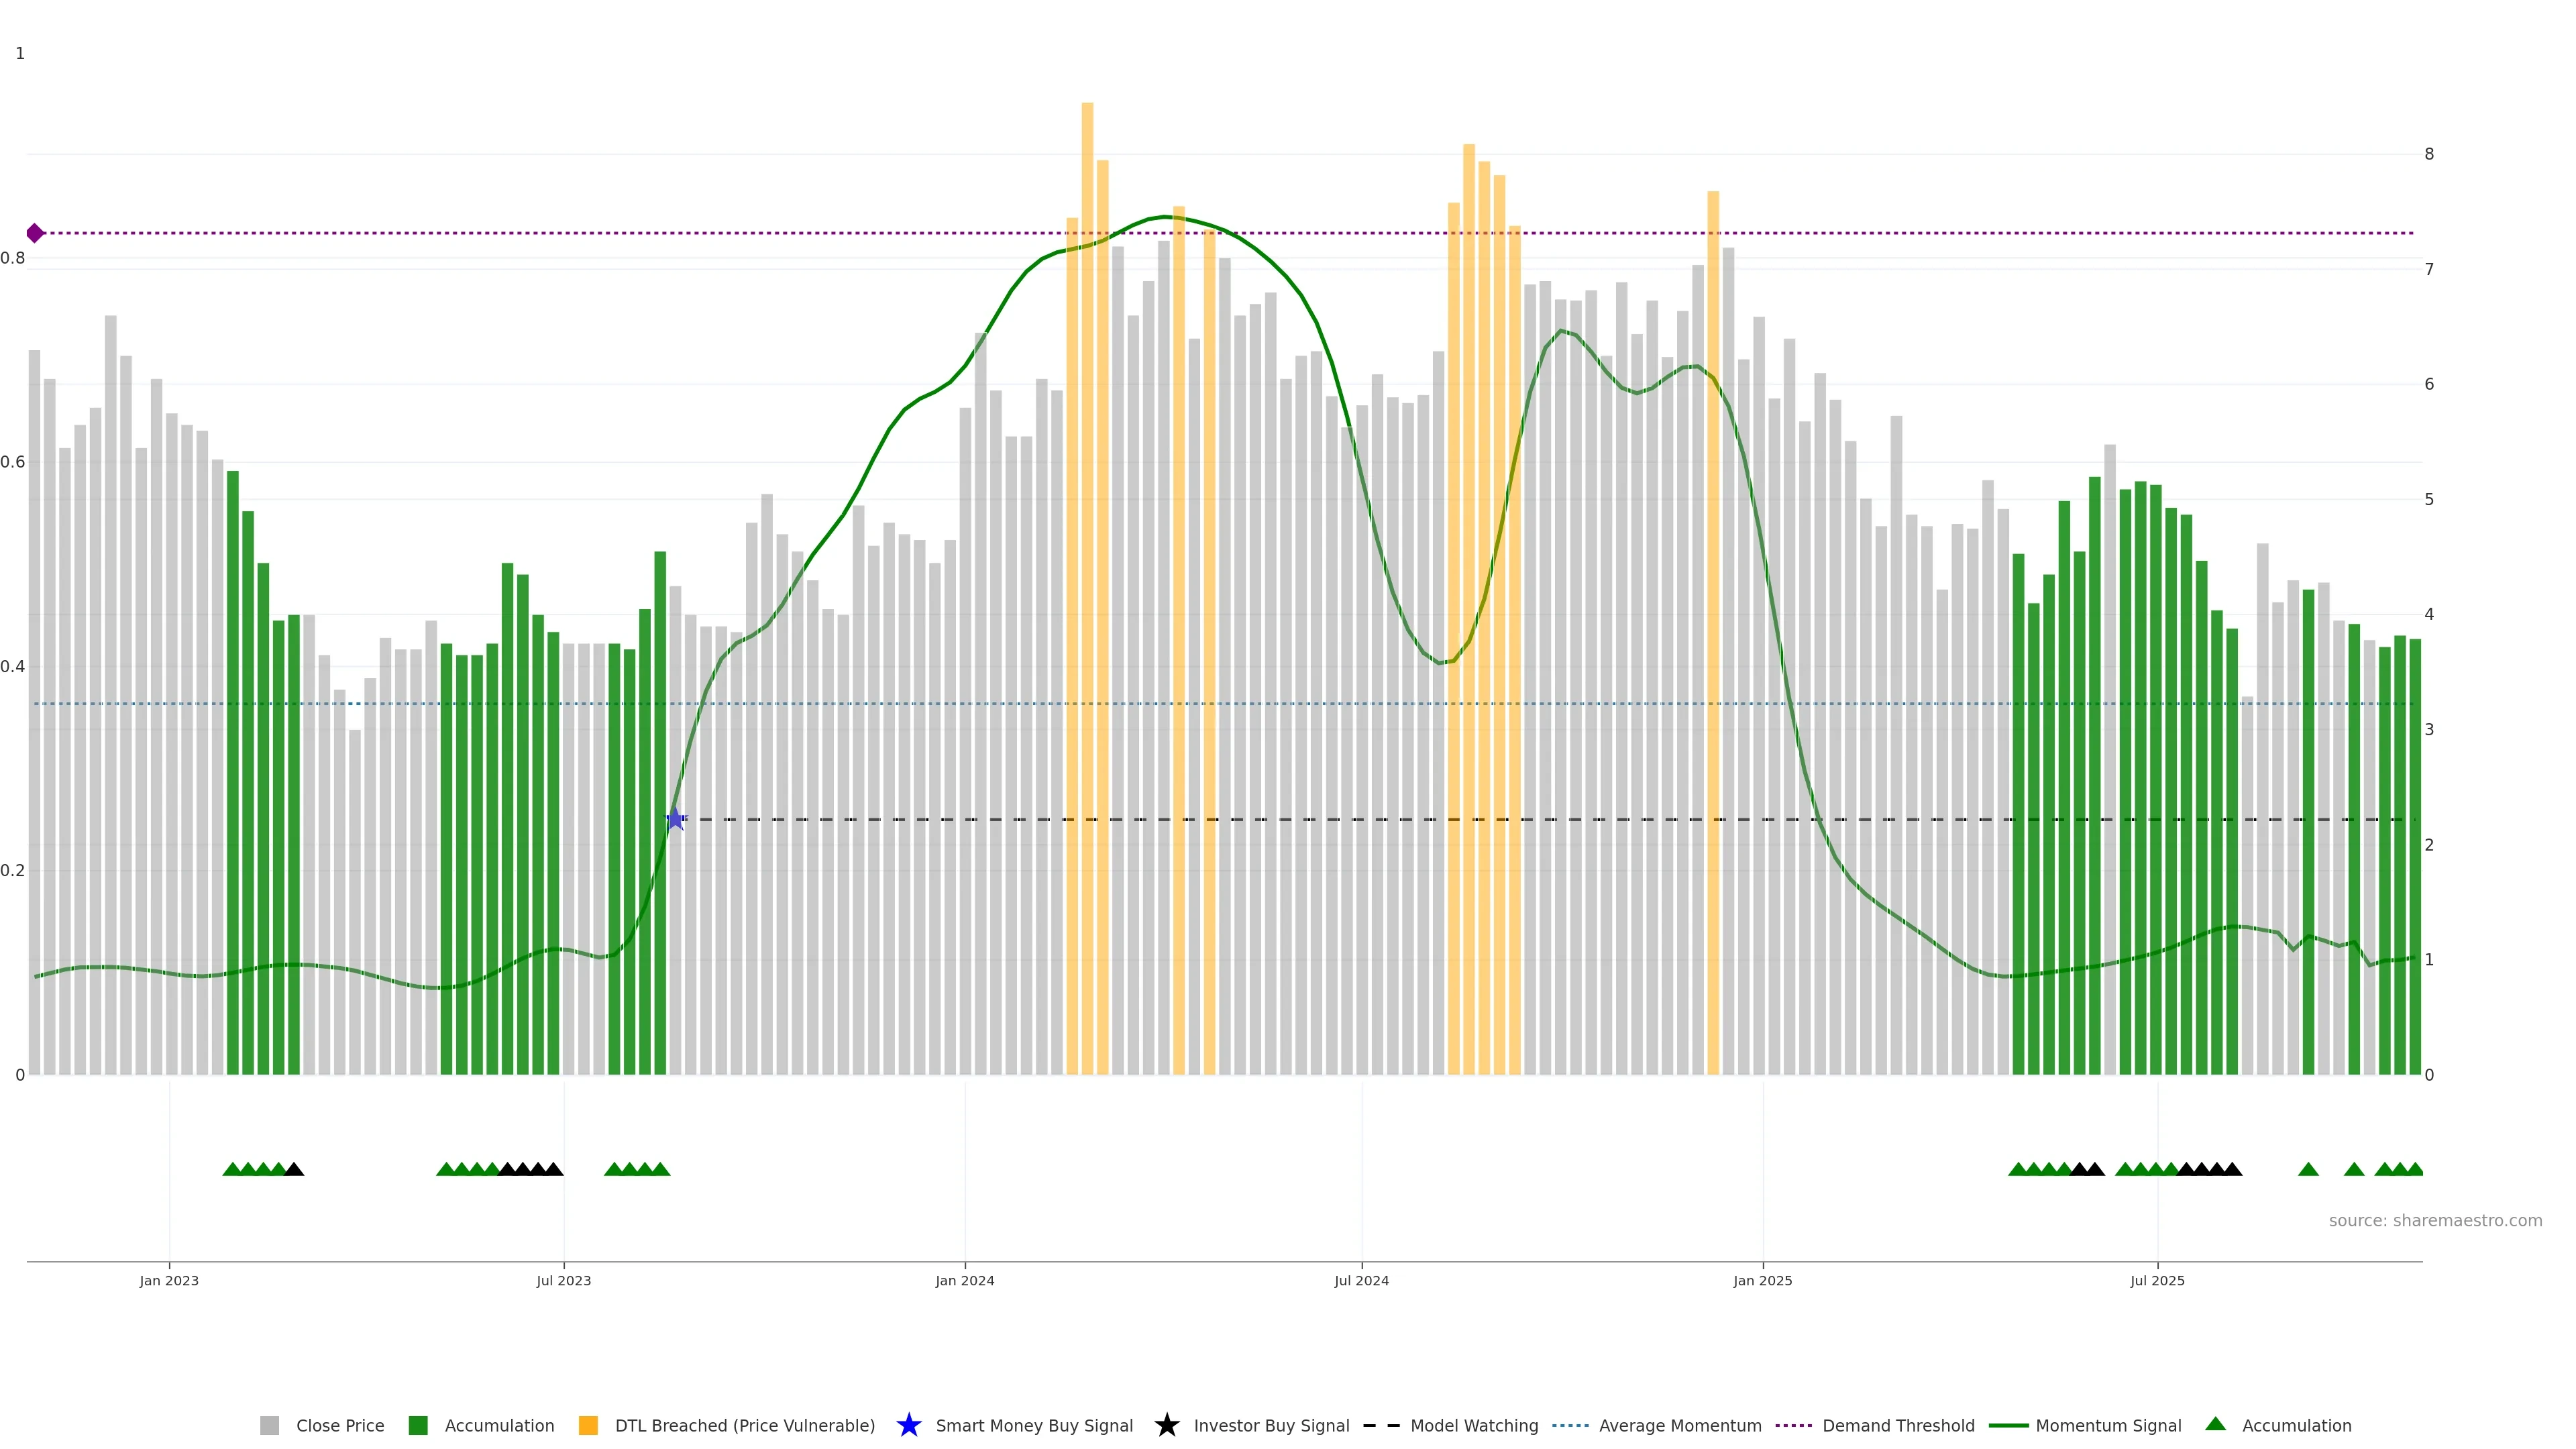Click the green Accumulation legend square

418,1425
